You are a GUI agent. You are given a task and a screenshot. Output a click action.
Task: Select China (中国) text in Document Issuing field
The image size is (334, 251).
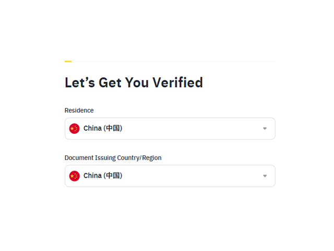[103, 176]
